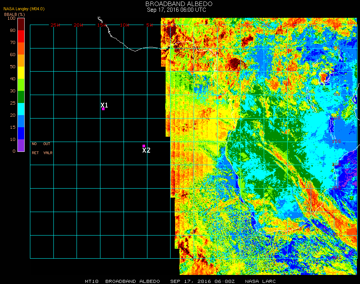Screen dimensions: 360x284
Task: Click the NASA Langley (M04.0) label
Action: pyautogui.click(x=24, y=9)
